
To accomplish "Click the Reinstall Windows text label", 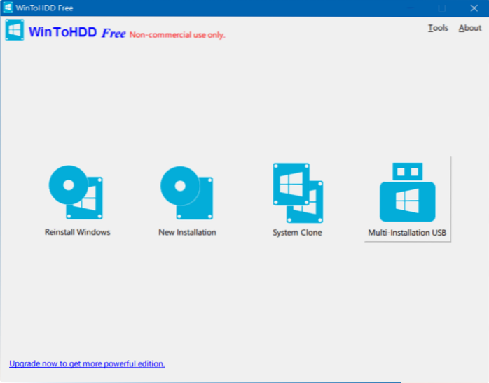I will 77,232.
